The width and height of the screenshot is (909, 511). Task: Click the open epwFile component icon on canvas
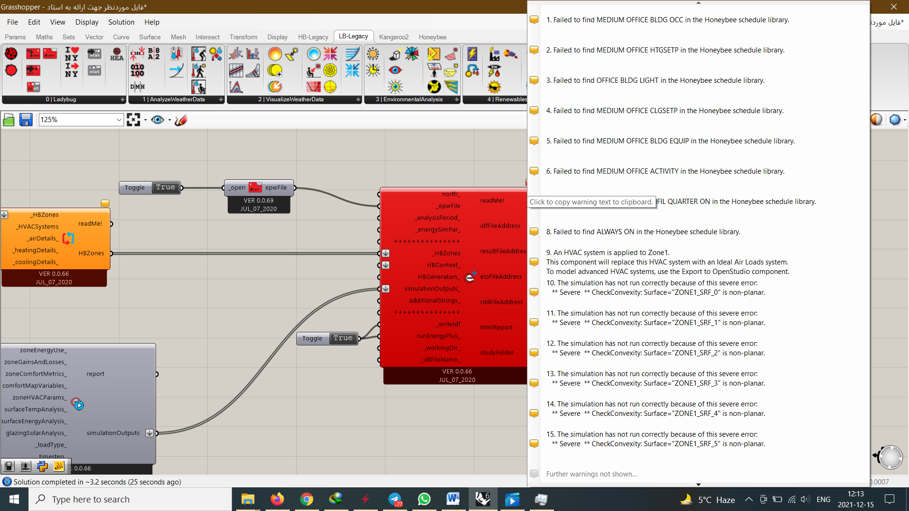[x=256, y=187]
